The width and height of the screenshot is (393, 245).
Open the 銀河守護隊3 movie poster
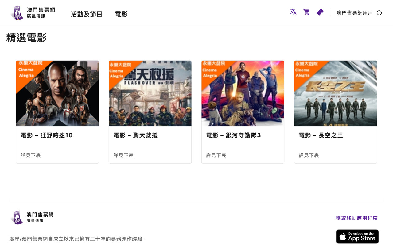243,93
